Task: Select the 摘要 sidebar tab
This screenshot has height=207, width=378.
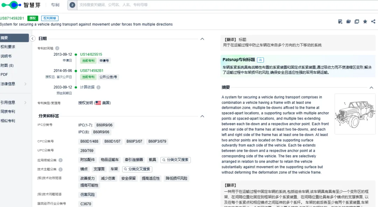Action: click(14, 38)
